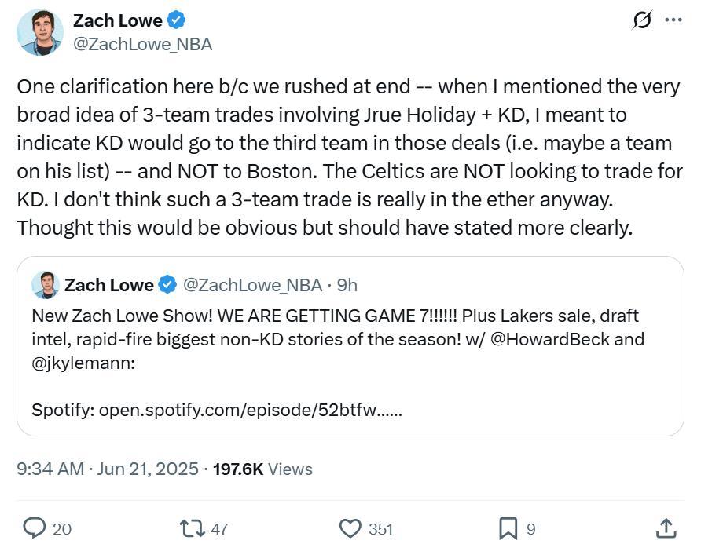Open the quoted tweet avatar

tap(46, 285)
